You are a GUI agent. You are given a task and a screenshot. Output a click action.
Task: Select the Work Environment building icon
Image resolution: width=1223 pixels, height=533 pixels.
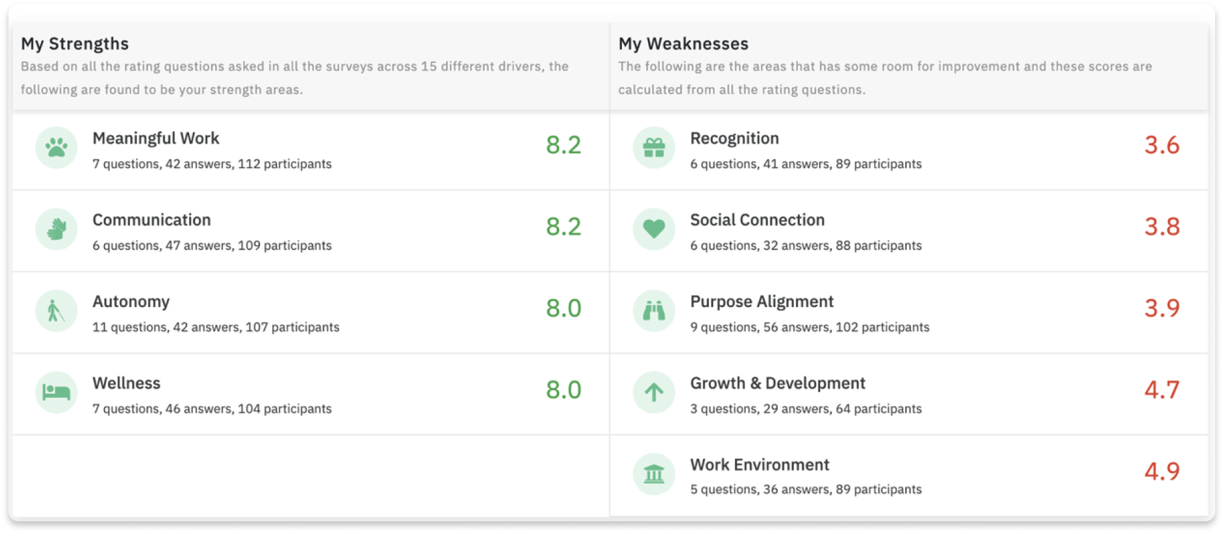(x=654, y=474)
